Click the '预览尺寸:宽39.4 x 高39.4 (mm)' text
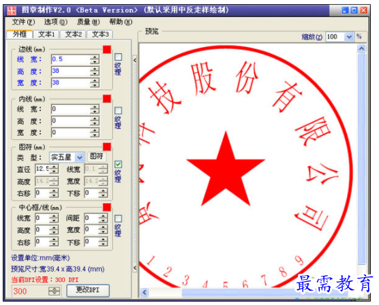 pos(58,269)
